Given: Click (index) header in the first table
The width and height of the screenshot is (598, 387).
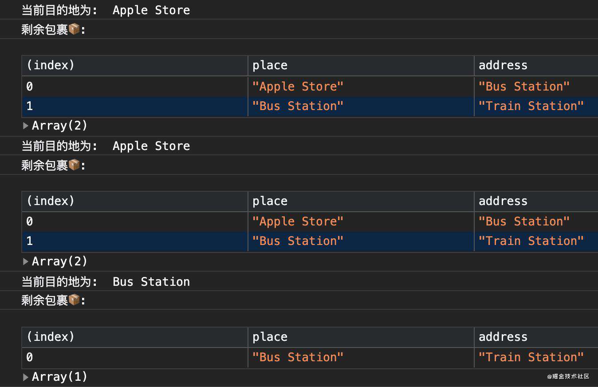Looking at the screenshot, I should click(135, 65).
